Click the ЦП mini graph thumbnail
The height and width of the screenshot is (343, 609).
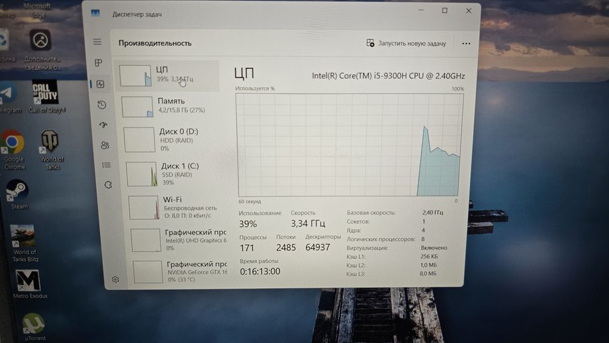coord(136,76)
